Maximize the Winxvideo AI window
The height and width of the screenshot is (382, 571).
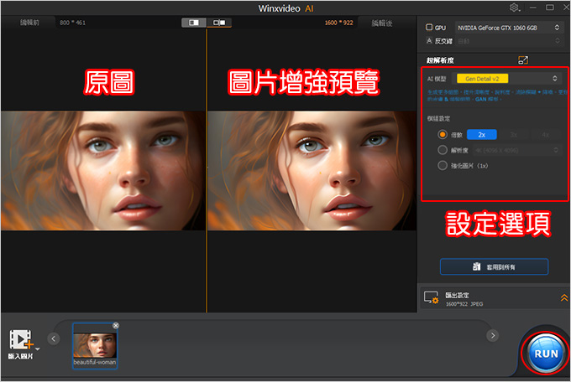[x=549, y=8]
